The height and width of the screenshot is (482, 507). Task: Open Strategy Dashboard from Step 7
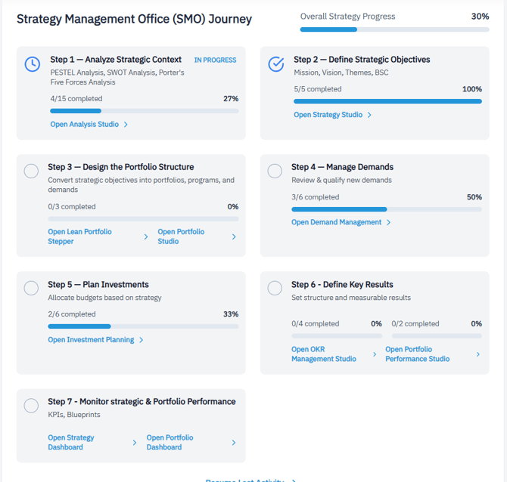71,442
